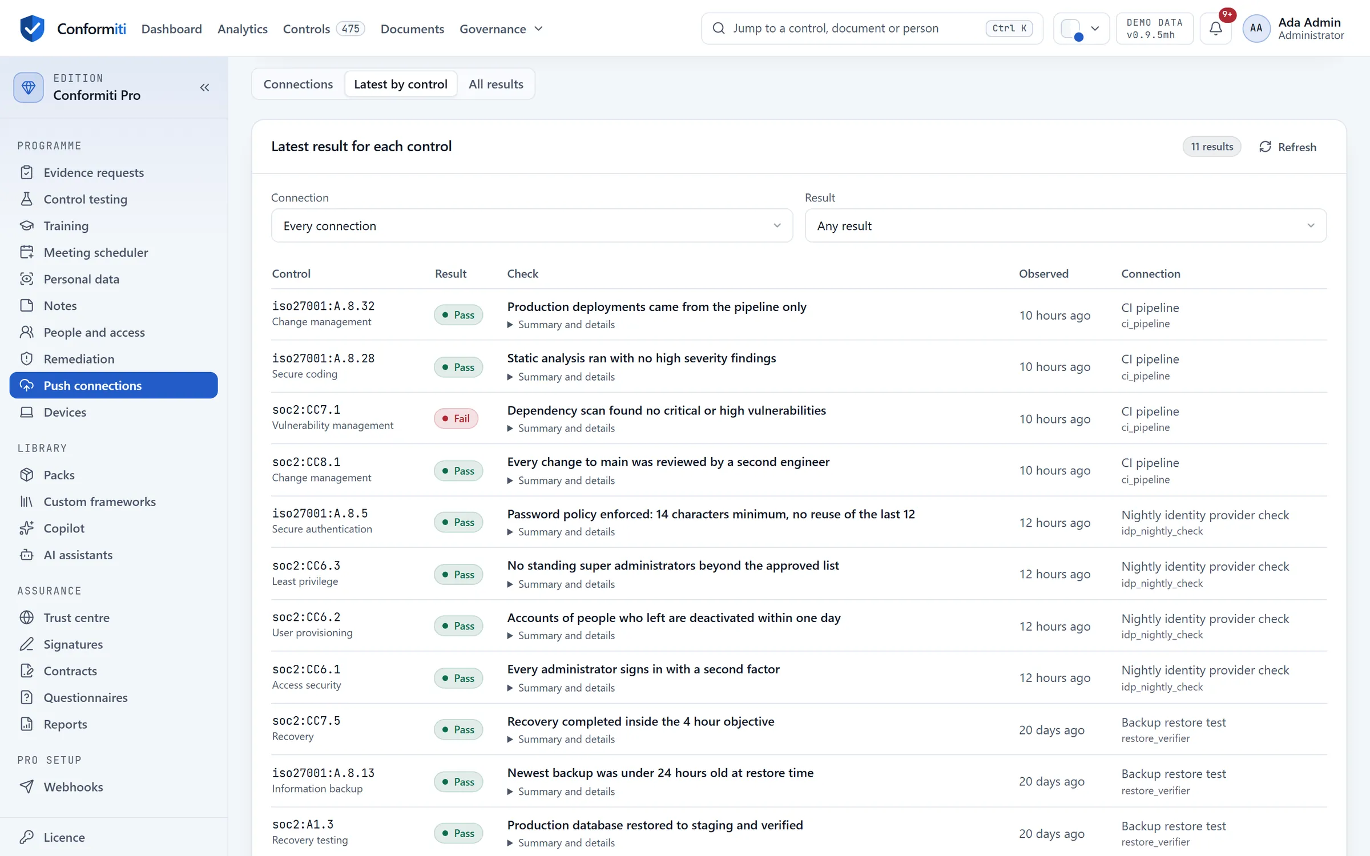Collapse the sidebar with the double-chevron icon
1370x856 pixels.
[204, 87]
